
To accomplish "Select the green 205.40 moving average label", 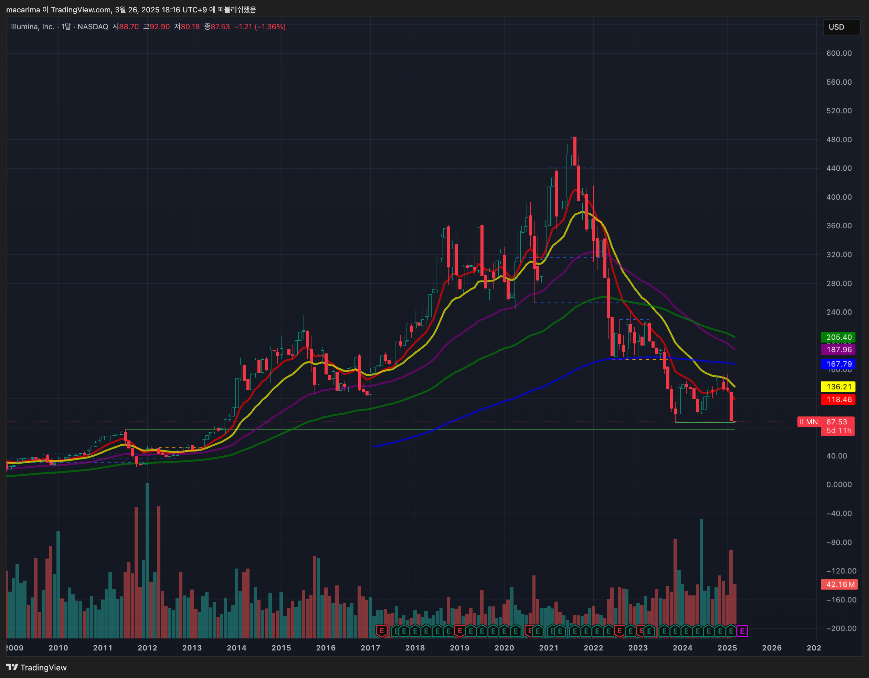I will coord(838,337).
